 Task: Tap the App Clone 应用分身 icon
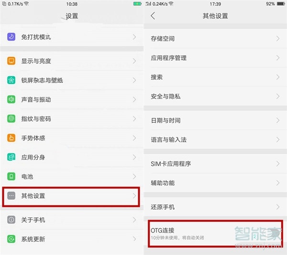click(11, 157)
